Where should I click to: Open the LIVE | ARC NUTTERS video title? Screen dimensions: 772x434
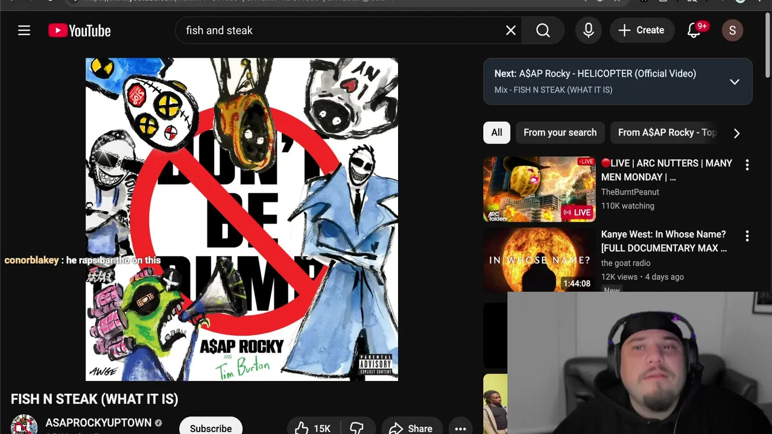click(x=666, y=170)
